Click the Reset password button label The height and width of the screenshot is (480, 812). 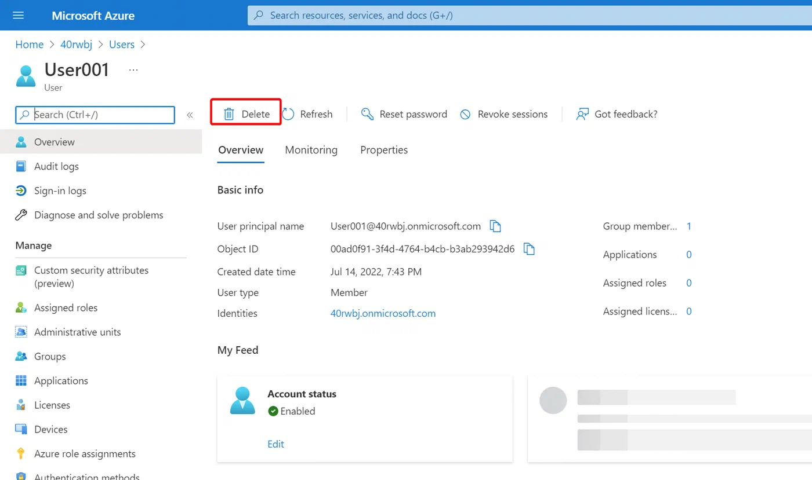click(x=413, y=114)
